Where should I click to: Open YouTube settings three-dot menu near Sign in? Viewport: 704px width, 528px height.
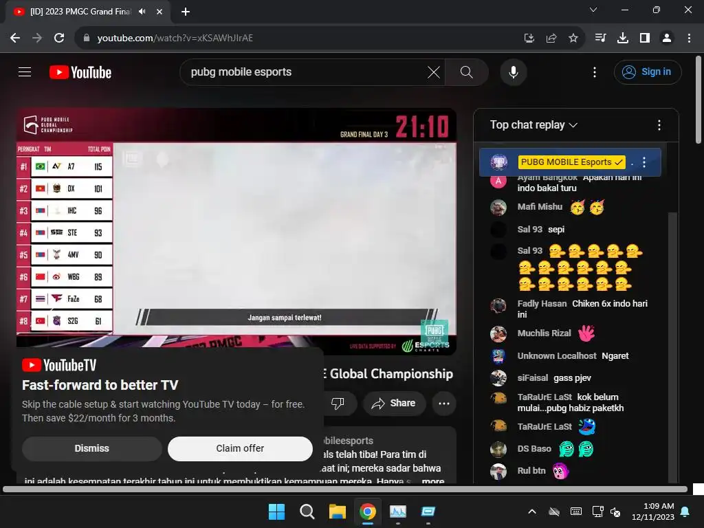pyautogui.click(x=595, y=72)
